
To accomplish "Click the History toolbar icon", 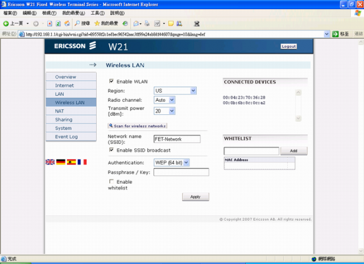I will (x=125, y=23).
